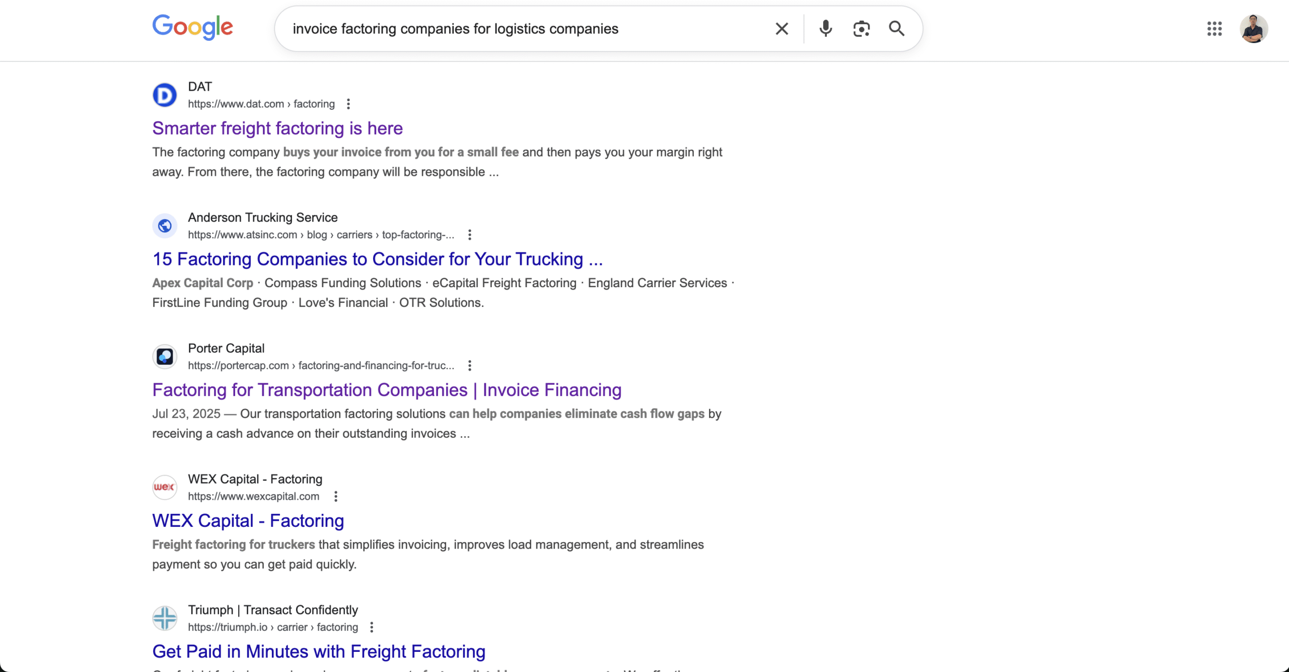Click the WEX Capital favicon
Viewport: 1289px width, 672px height.
pos(165,487)
